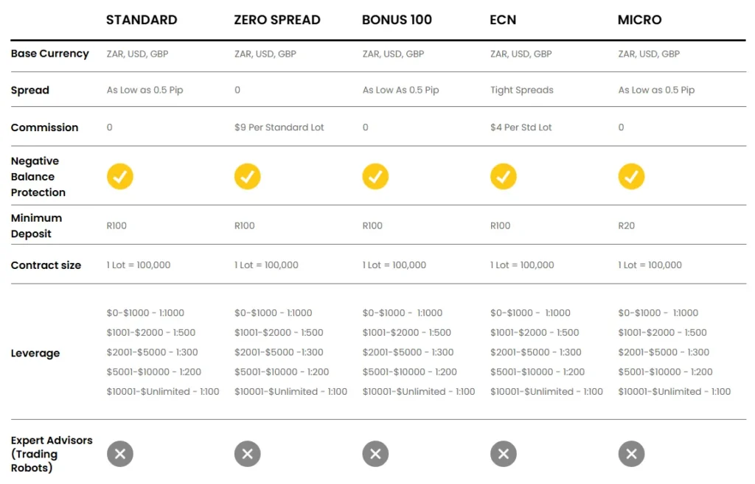The width and height of the screenshot is (755, 484).
Task: Click the MICRO Expert Advisors X icon
Action: coord(631,454)
